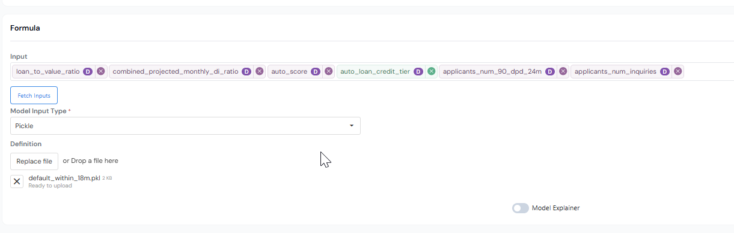Select the applicants_num_inquiries chip text
The height and width of the screenshot is (233, 734).
coord(616,71)
